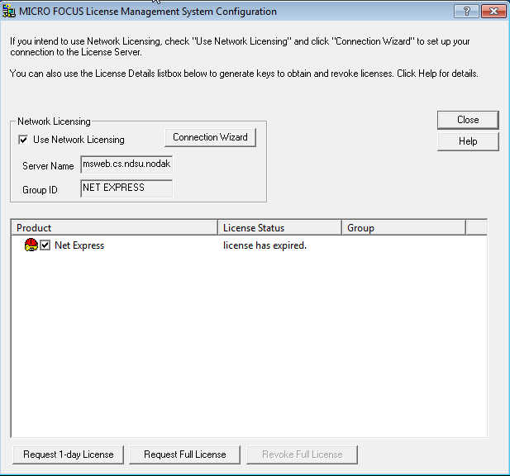The width and height of the screenshot is (510, 476).
Task: Select the Net Express row label
Action: (79, 245)
